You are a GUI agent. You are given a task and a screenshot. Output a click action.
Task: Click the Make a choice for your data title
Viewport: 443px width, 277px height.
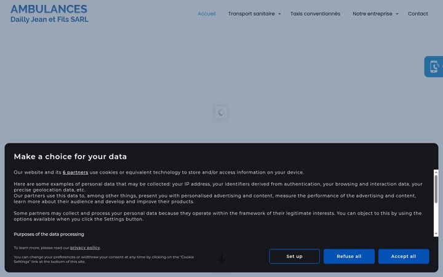[70, 156]
